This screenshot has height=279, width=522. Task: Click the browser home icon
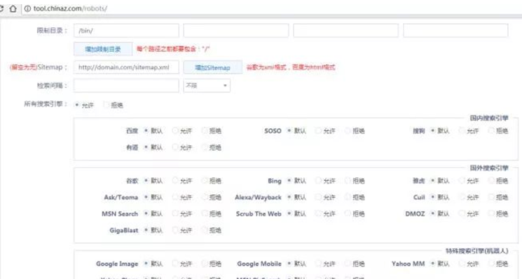[13, 8]
